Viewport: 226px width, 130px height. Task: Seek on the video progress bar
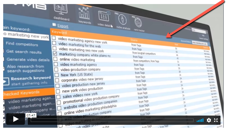[112, 120]
